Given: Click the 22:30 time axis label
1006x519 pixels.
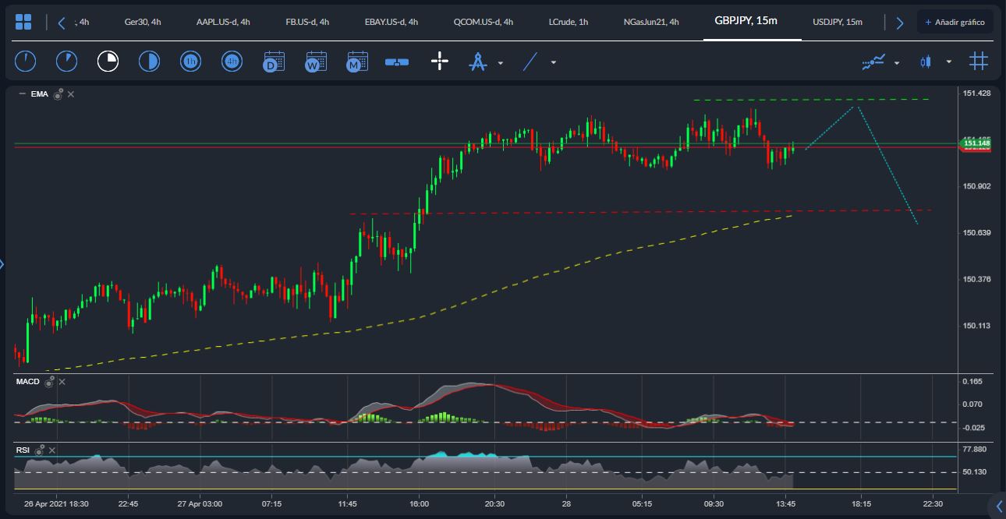Looking at the screenshot, I should [x=933, y=504].
